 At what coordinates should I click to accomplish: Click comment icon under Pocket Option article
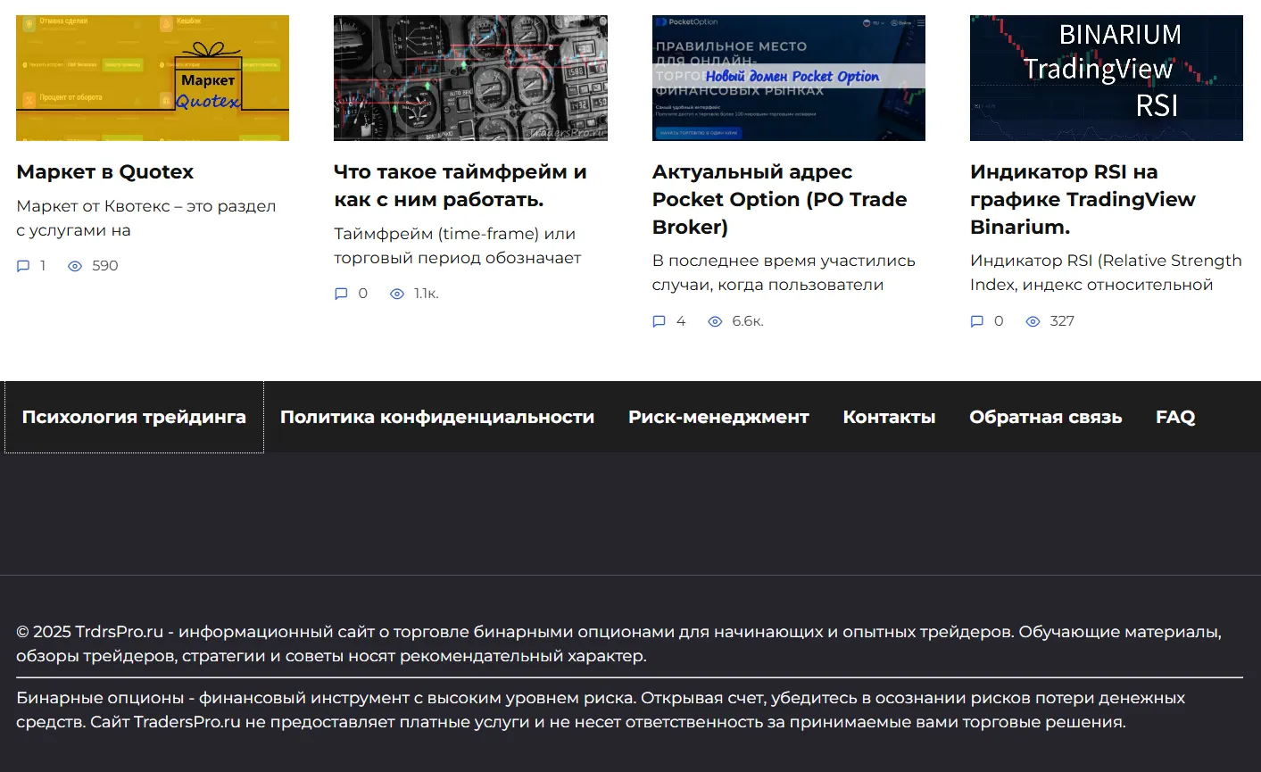coord(660,321)
